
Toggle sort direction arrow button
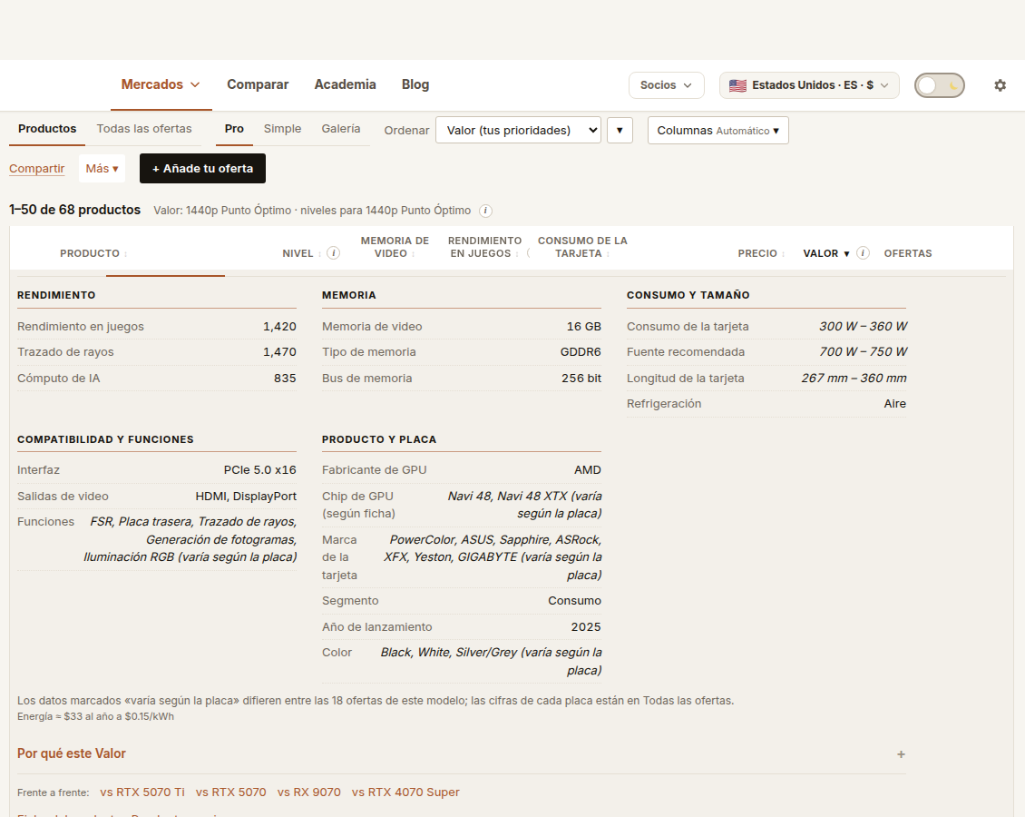[x=620, y=130]
